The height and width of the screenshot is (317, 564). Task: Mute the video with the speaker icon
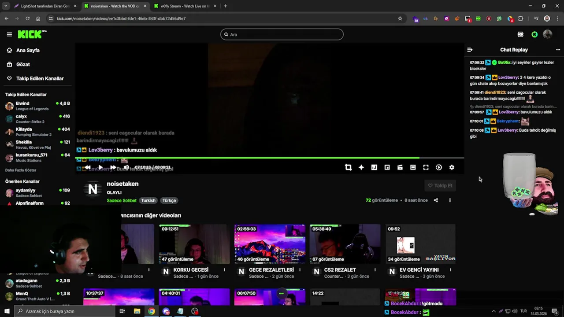(126, 167)
